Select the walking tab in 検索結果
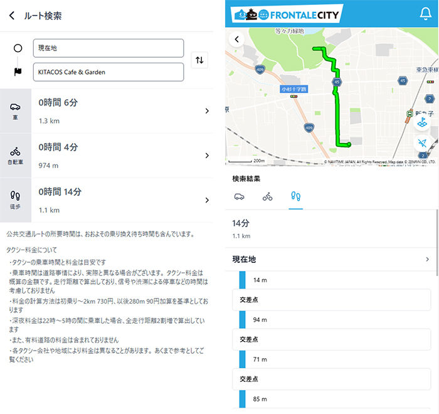 (x=295, y=197)
